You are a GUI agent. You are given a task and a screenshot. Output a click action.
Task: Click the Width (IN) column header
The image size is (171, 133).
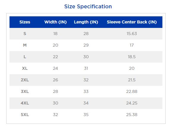55,22
